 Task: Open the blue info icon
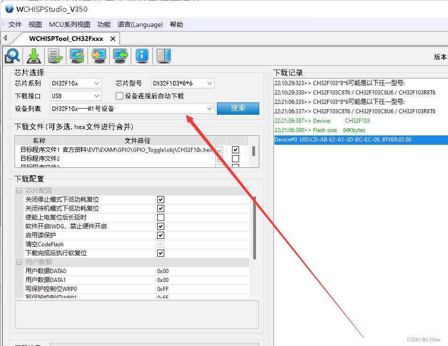(x=142, y=56)
